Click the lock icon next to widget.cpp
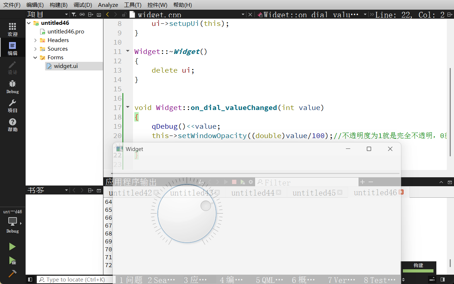 [124, 14]
